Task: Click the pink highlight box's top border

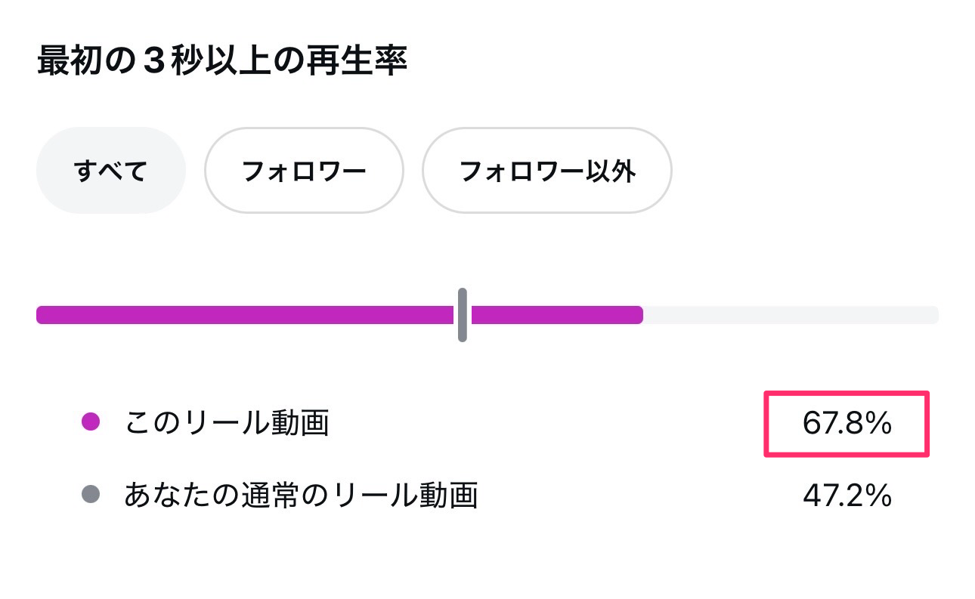Action: coord(847,394)
